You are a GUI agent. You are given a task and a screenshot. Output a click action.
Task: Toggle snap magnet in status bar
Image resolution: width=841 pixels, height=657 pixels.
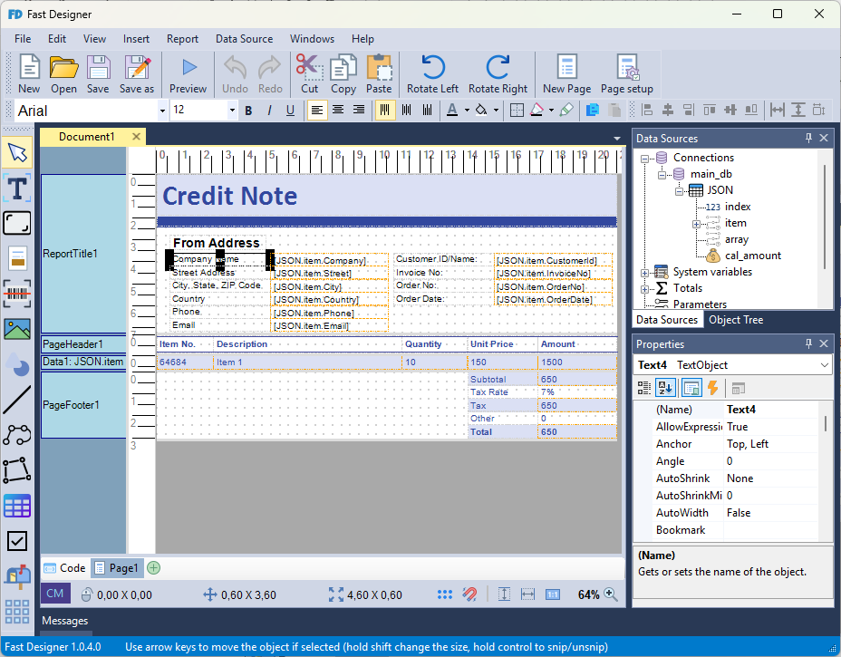click(x=469, y=594)
